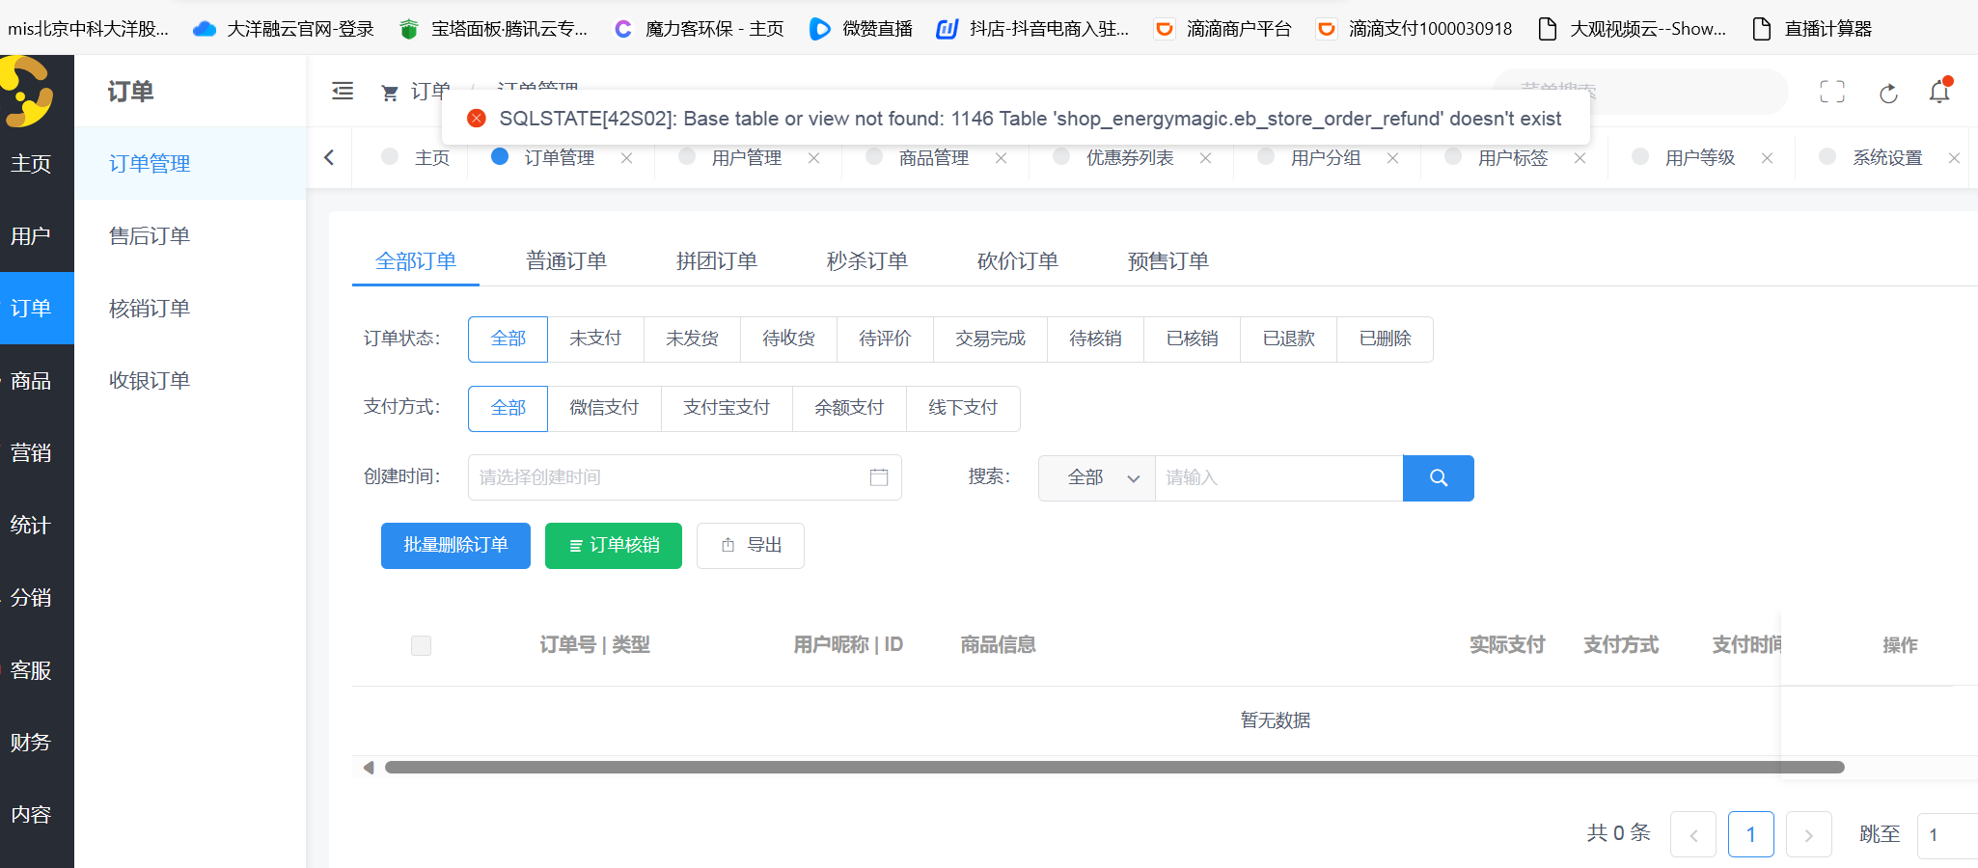Go to 商品 in main sidebar
1978x868 pixels.
click(x=37, y=381)
